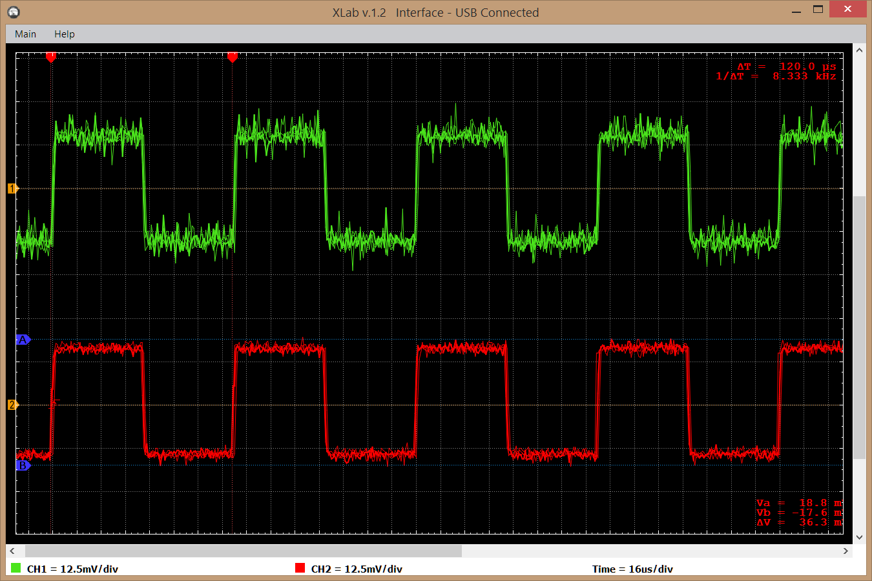Click the vertical scrollbar up arrow
The height and width of the screenshot is (581, 872).
(859, 50)
